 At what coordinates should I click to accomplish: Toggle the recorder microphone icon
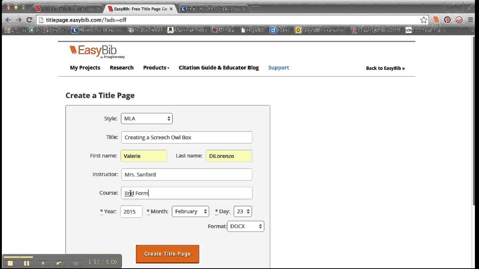(x=43, y=263)
